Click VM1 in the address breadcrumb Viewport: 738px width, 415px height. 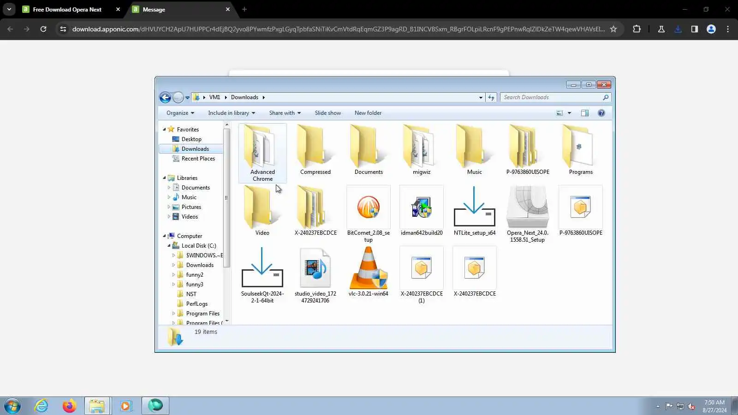point(214,97)
